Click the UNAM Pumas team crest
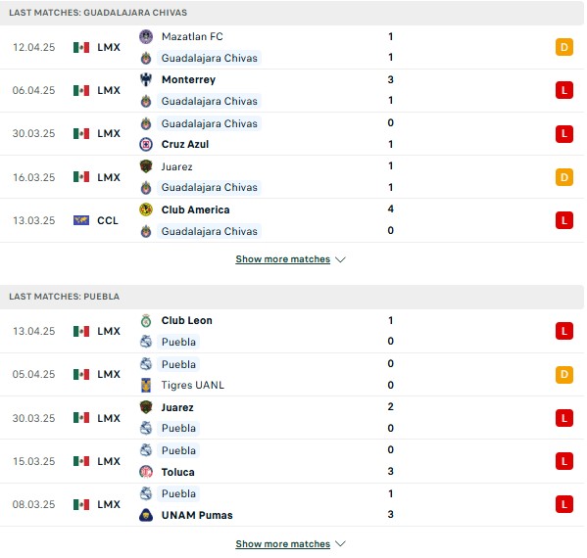 pos(146,515)
